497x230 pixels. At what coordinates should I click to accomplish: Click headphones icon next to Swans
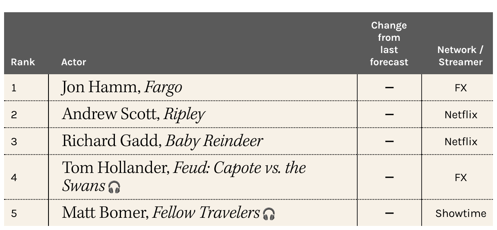tap(114, 187)
